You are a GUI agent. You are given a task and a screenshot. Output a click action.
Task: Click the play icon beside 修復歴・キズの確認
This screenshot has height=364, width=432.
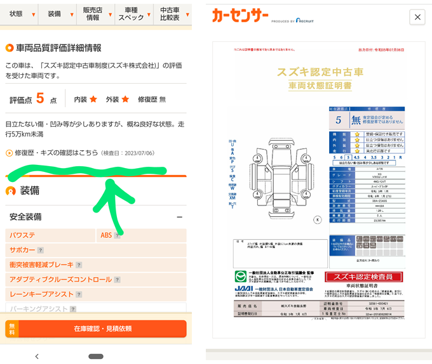point(9,153)
